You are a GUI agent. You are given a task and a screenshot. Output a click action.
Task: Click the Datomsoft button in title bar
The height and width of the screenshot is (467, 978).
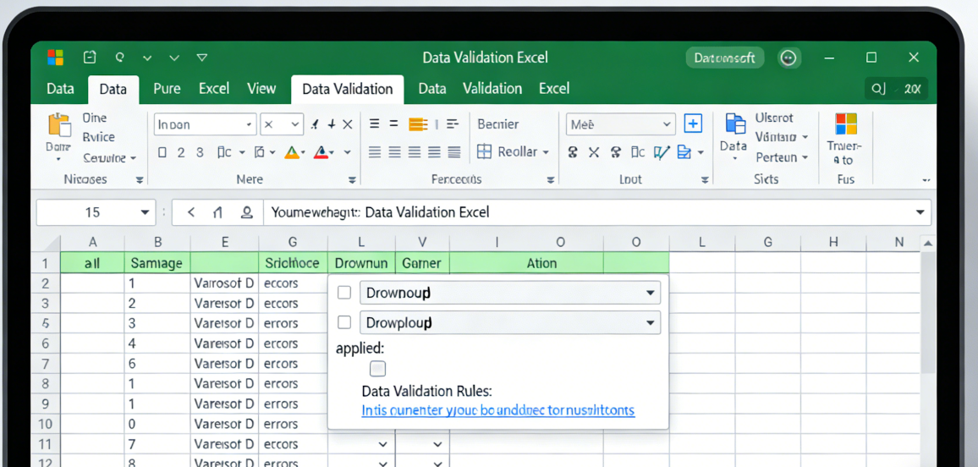pyautogui.click(x=725, y=58)
